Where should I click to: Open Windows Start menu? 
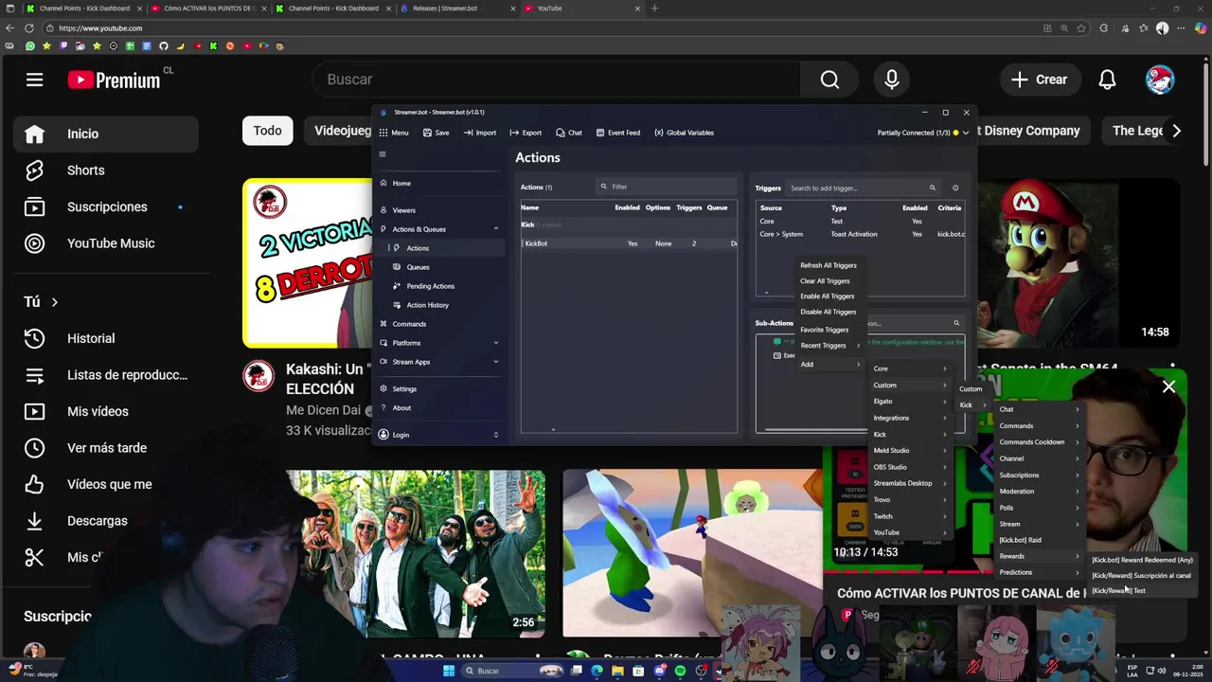449,671
